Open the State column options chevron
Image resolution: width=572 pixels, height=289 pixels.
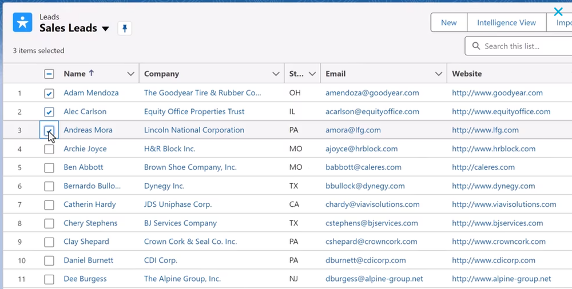[312, 74]
